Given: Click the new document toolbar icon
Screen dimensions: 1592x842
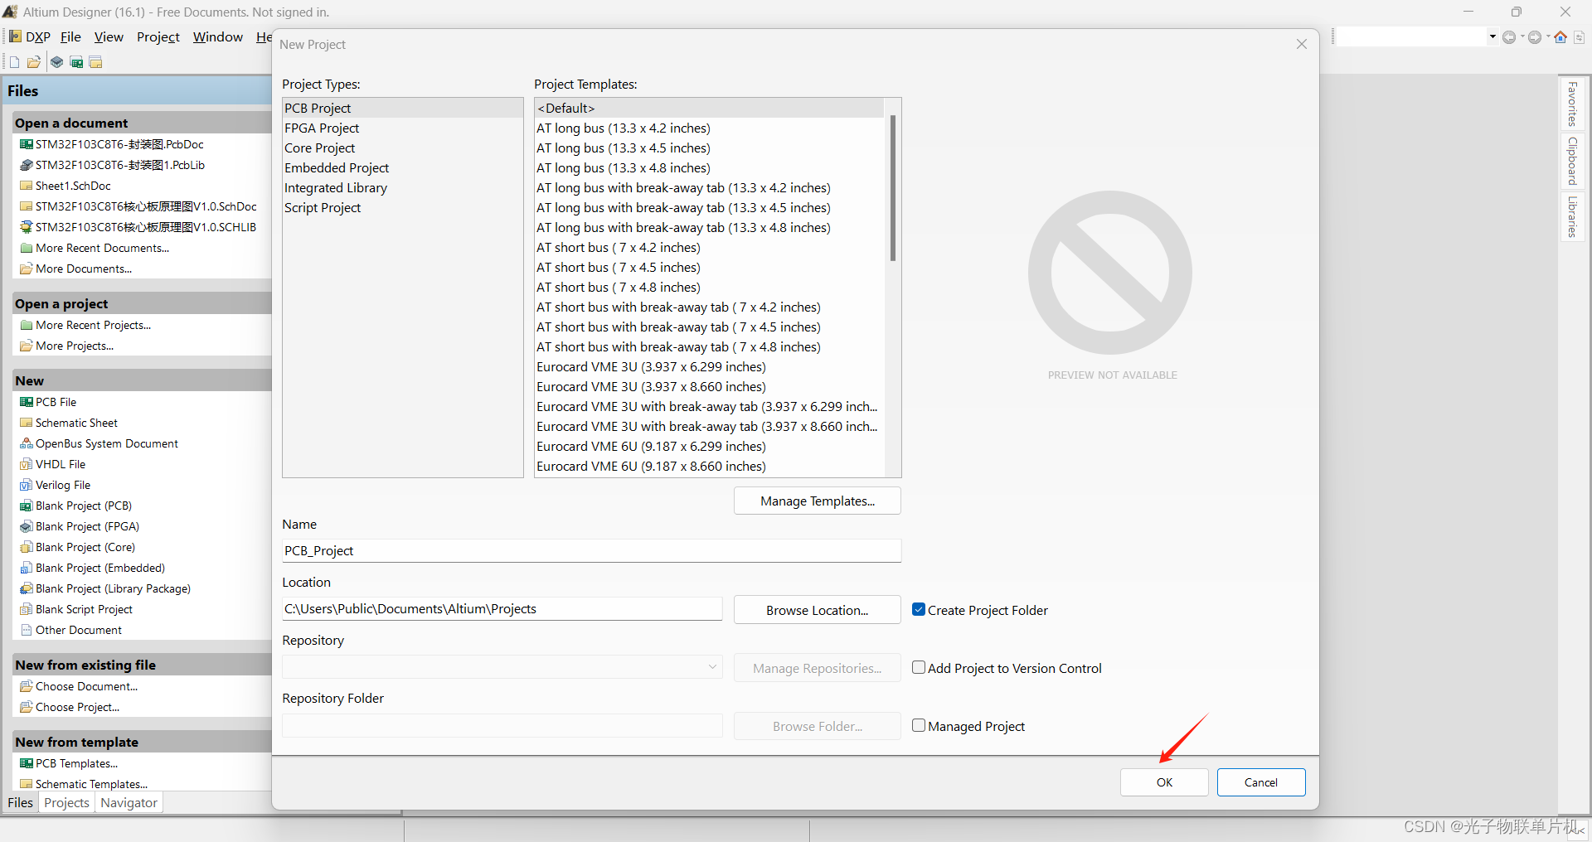Looking at the screenshot, I should coord(14,62).
